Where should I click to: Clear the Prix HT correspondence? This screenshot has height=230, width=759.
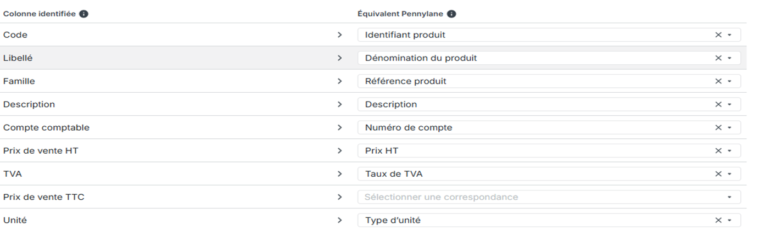[x=718, y=150]
